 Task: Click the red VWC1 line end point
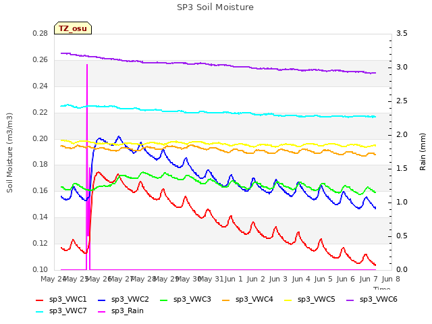click(x=375, y=265)
